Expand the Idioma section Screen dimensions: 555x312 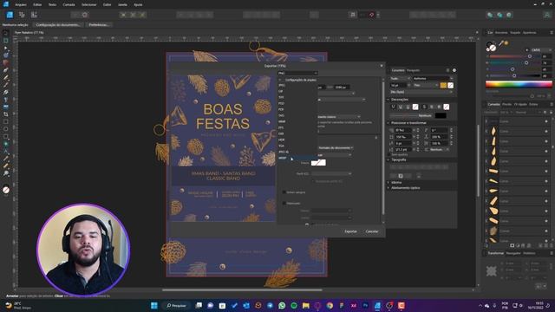coord(388,183)
